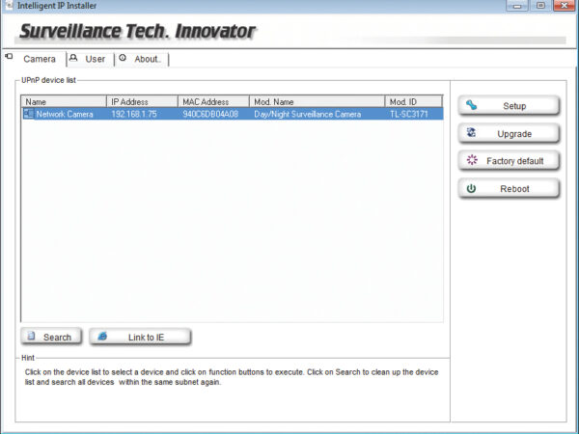Select the Network Camera device icon in list
Image resolution: width=579 pixels, height=434 pixels.
[28, 114]
